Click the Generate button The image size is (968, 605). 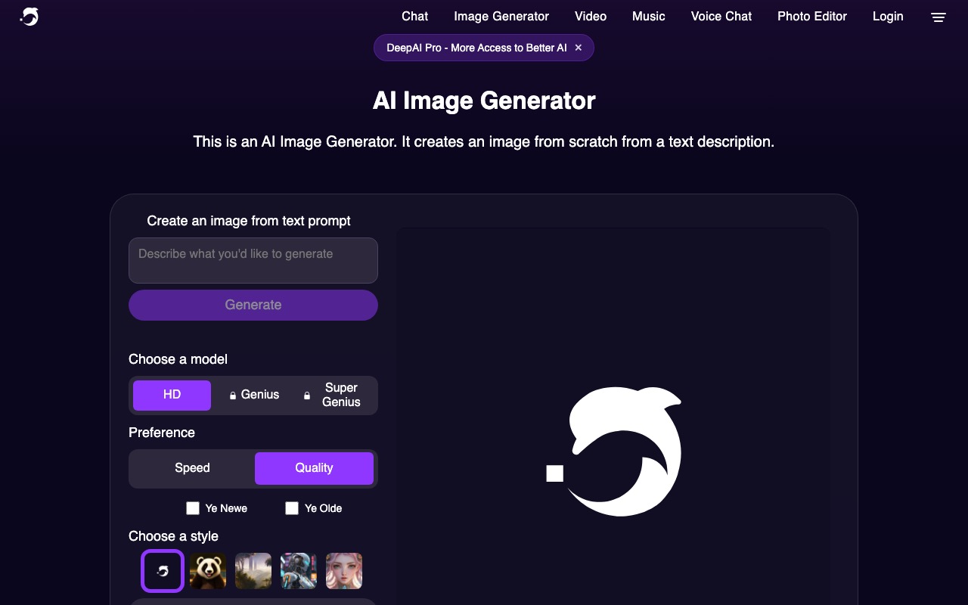[253, 305]
